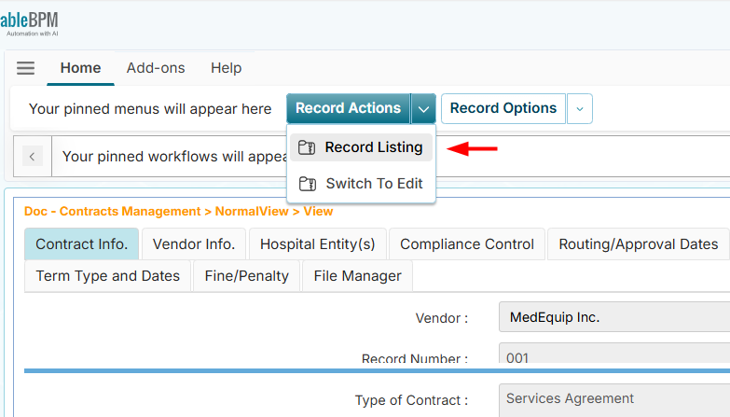
Task: Click the Record Actions button
Action: click(x=348, y=108)
